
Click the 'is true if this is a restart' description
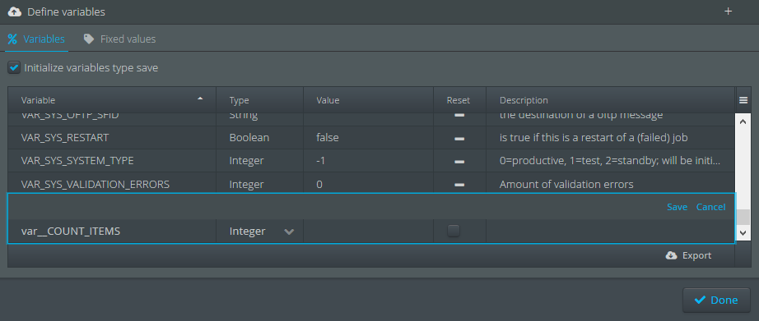[x=594, y=138]
